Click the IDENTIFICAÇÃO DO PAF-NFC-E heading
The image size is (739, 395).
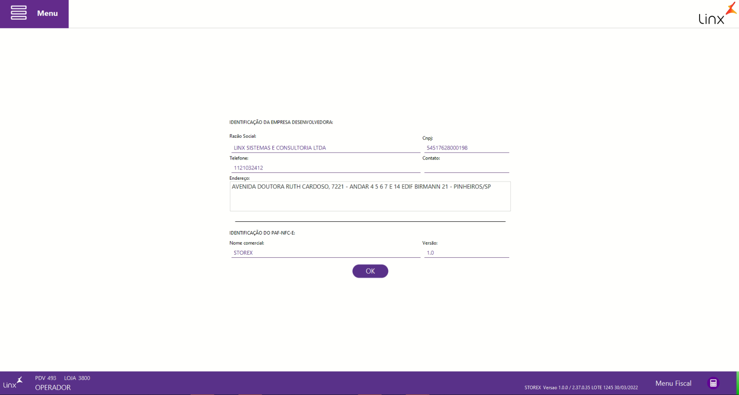coord(262,233)
